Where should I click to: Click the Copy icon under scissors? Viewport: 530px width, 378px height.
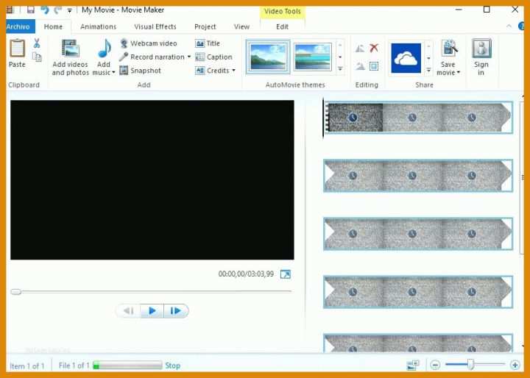37,57
